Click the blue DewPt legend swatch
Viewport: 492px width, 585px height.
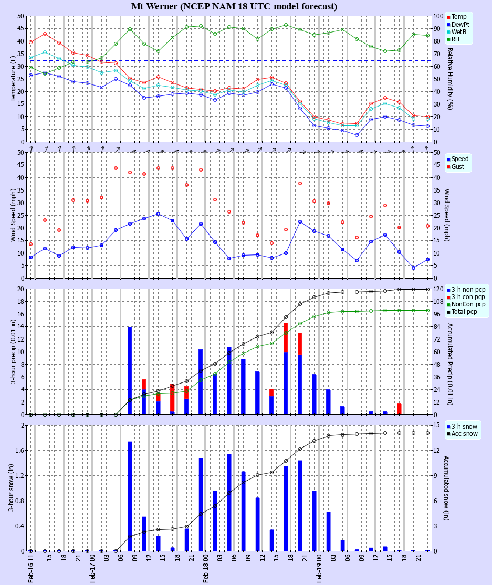click(448, 25)
